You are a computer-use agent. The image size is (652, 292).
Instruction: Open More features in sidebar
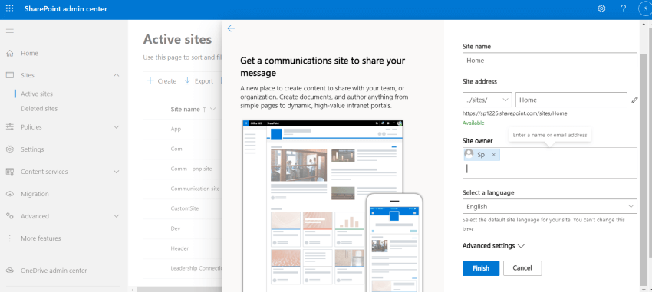point(41,238)
